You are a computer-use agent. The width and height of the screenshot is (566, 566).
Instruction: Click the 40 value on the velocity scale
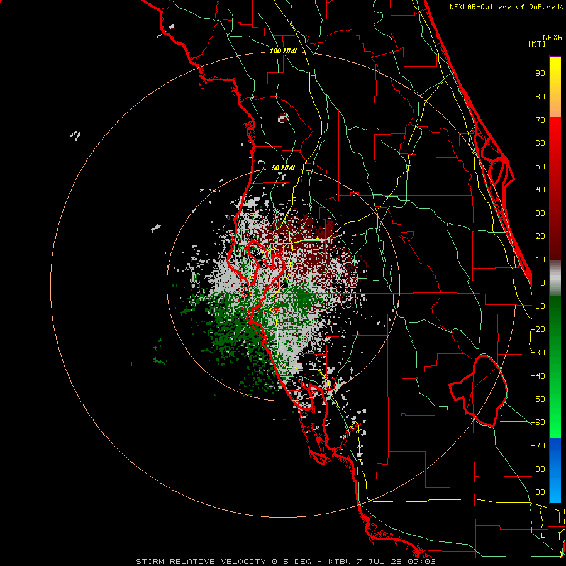tap(540, 189)
